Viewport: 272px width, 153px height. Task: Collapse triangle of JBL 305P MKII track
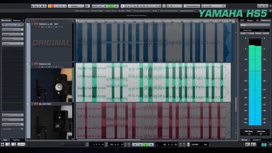pyautogui.click(x=27, y=104)
